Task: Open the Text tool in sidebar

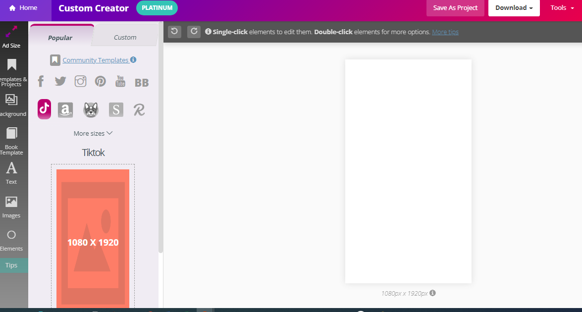Action: (11, 173)
